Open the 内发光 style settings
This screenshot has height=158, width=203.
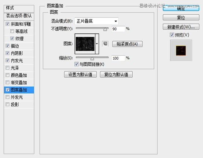pos(17,60)
